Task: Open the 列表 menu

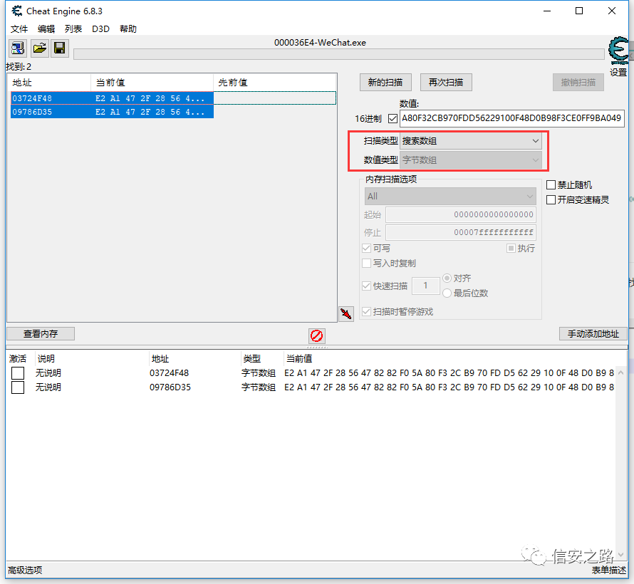Action: pyautogui.click(x=73, y=29)
